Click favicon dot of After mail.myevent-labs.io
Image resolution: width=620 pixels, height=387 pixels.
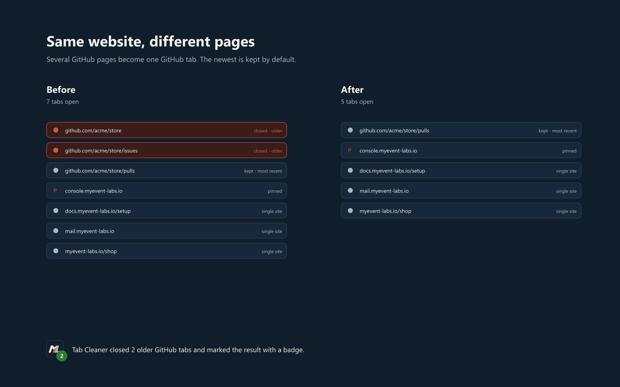pyautogui.click(x=350, y=190)
